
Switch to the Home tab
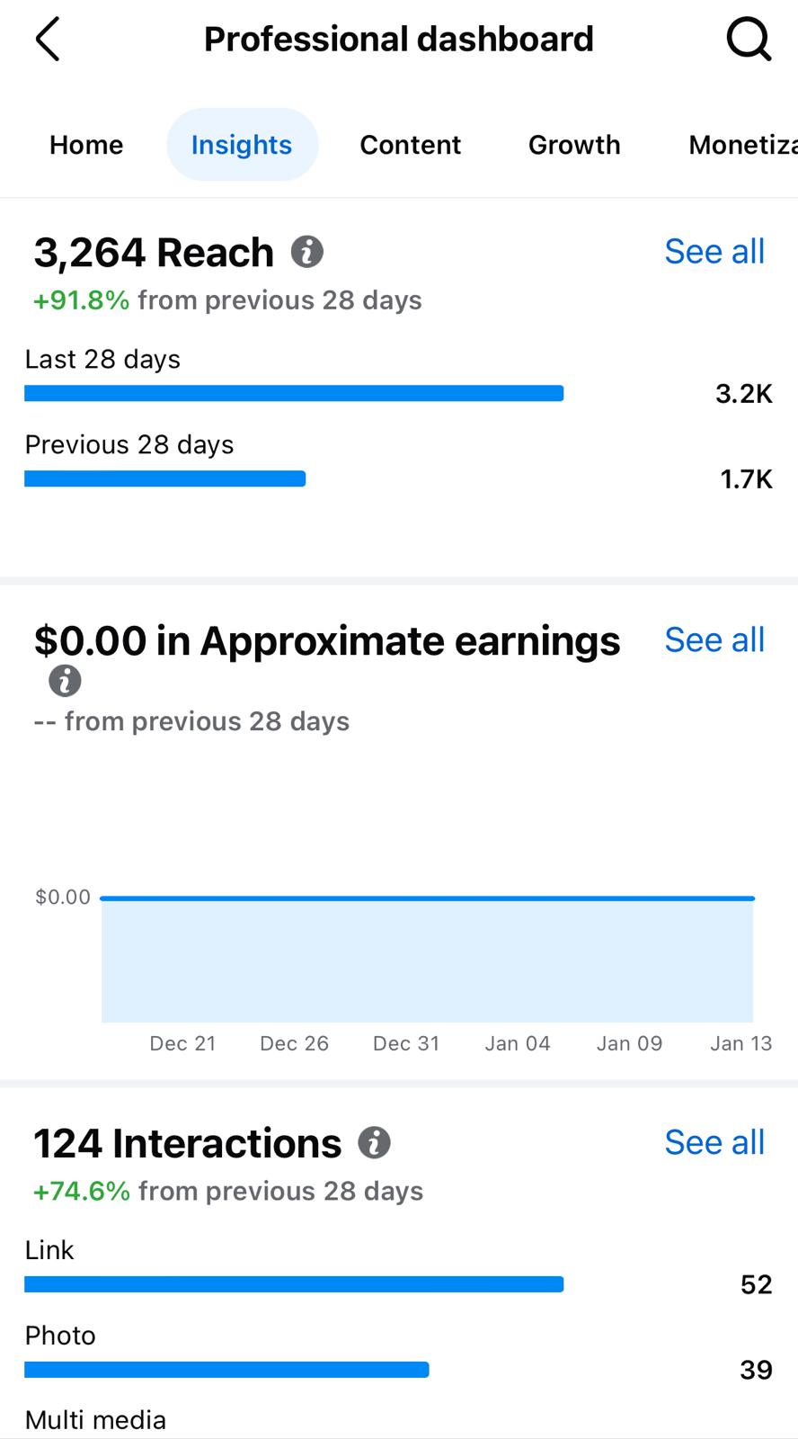(86, 145)
